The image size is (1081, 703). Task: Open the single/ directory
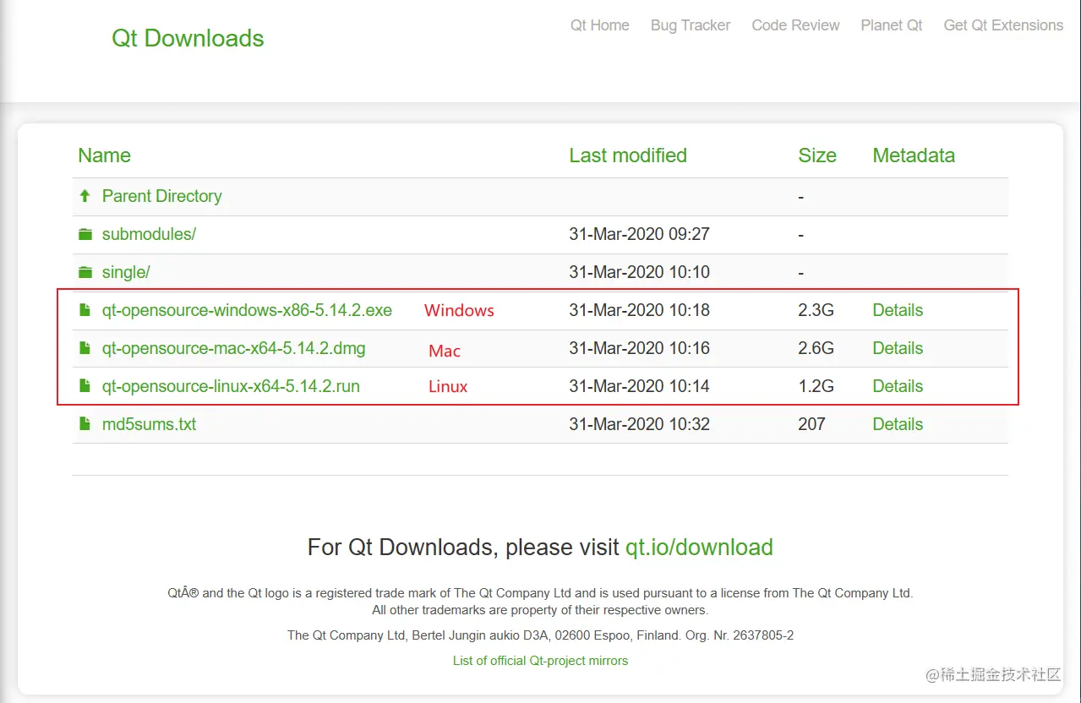126,272
